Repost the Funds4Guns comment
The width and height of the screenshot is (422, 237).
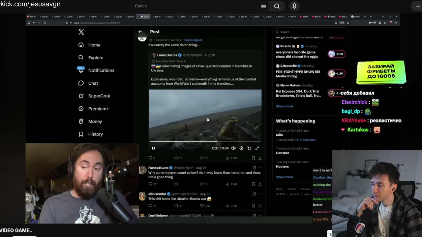click(176, 184)
